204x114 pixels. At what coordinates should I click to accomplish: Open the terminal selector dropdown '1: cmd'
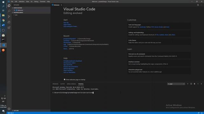tap(176, 84)
